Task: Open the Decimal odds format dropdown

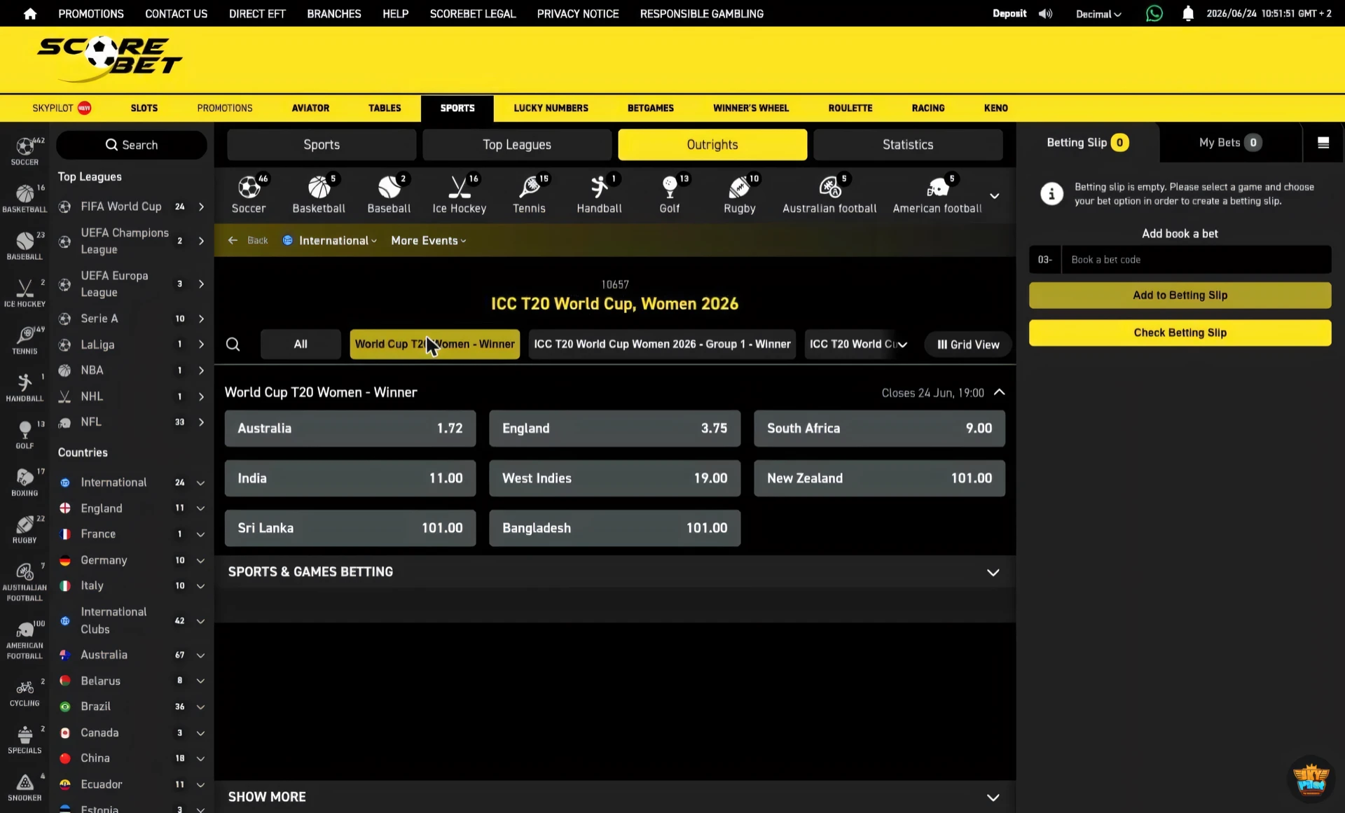Action: (1098, 14)
